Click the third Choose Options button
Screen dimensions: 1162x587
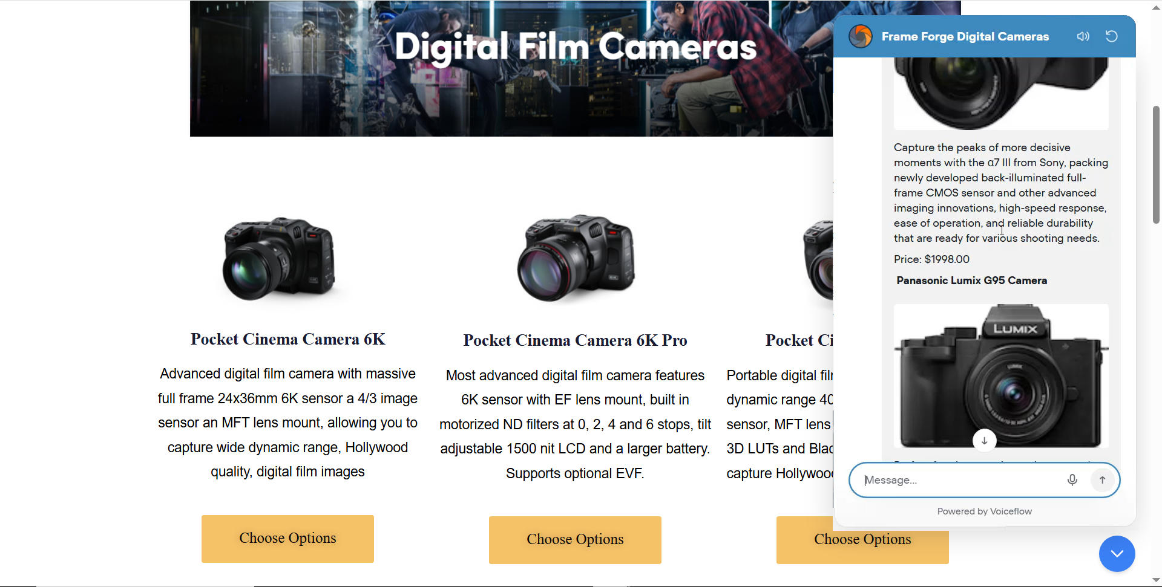tap(862, 540)
